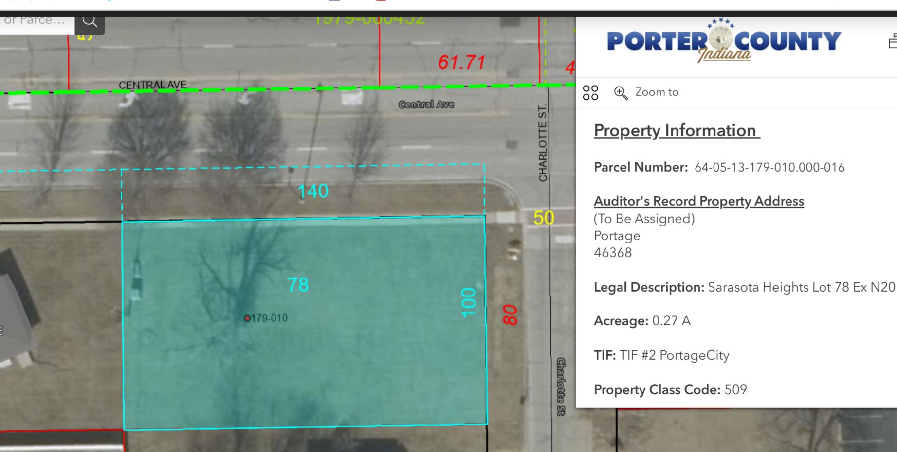
Task: Click the Property Information heading
Action: [677, 131]
